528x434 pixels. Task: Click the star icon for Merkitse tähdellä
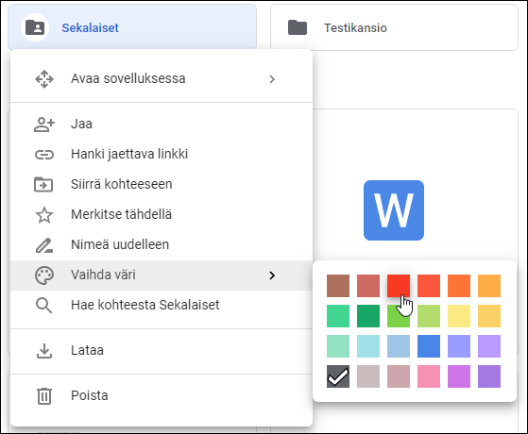tap(44, 215)
